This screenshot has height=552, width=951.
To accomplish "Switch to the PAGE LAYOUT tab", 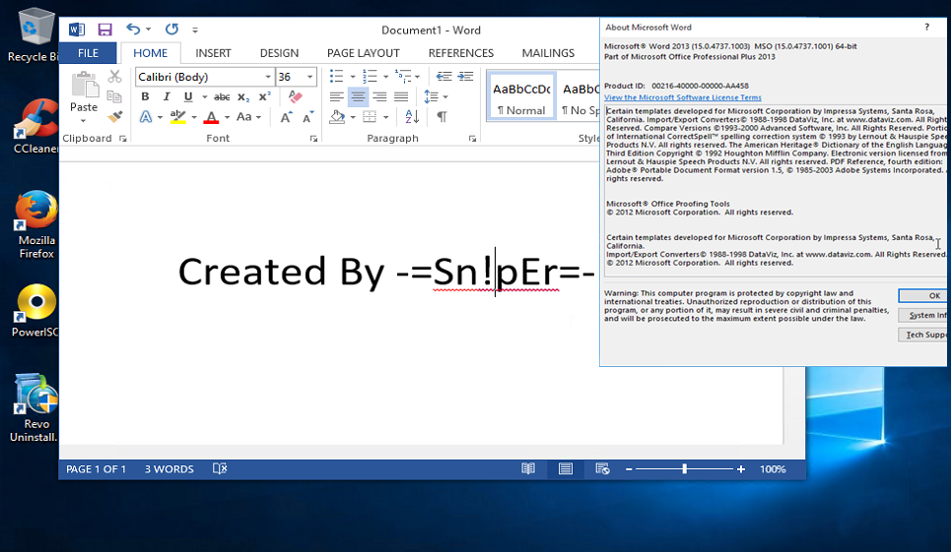I will pyautogui.click(x=364, y=53).
